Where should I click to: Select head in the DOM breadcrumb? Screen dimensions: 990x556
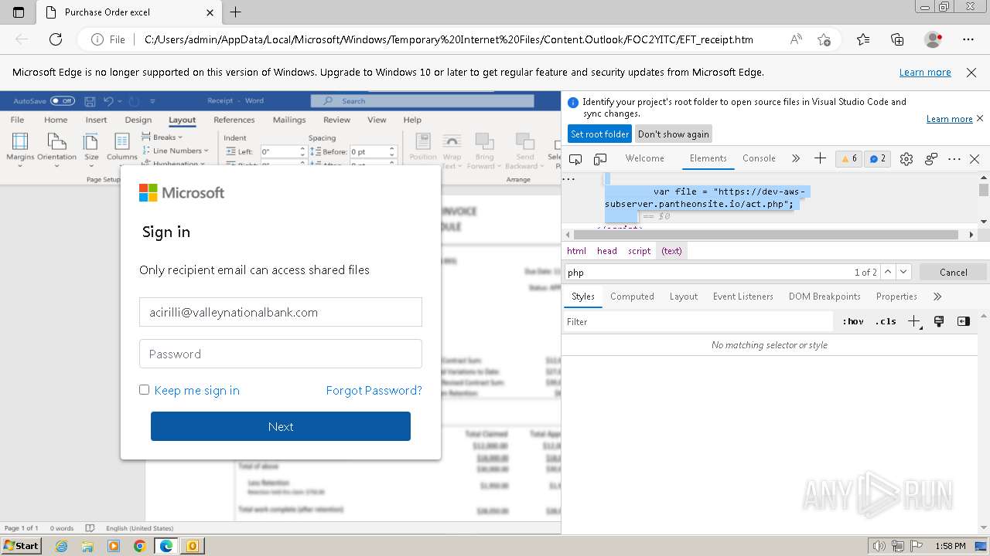tap(607, 251)
